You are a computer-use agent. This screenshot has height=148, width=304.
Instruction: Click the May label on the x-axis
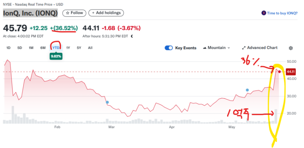pos(232,127)
